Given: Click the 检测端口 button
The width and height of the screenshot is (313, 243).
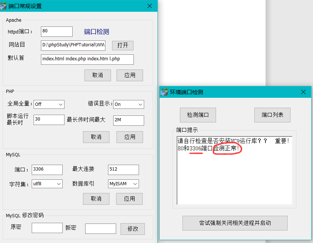Looking at the screenshot, I should tap(198, 115).
